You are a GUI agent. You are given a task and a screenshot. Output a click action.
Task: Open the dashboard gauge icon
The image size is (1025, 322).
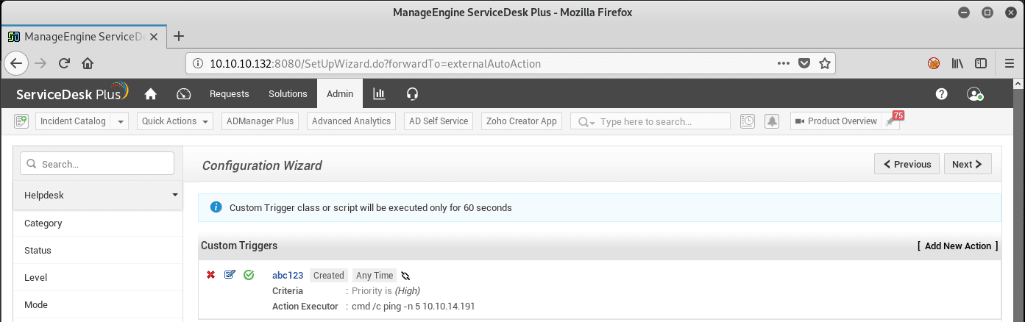point(184,93)
